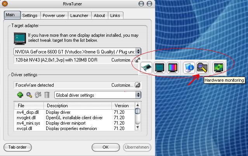This screenshot has width=248, height=156.
Task: Click the file list scrollbar up arrow
Action: 138,105
